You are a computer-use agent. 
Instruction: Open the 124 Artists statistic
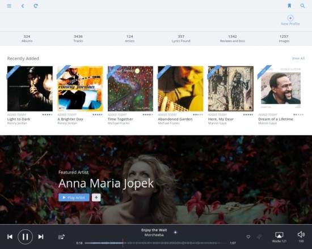[129, 38]
